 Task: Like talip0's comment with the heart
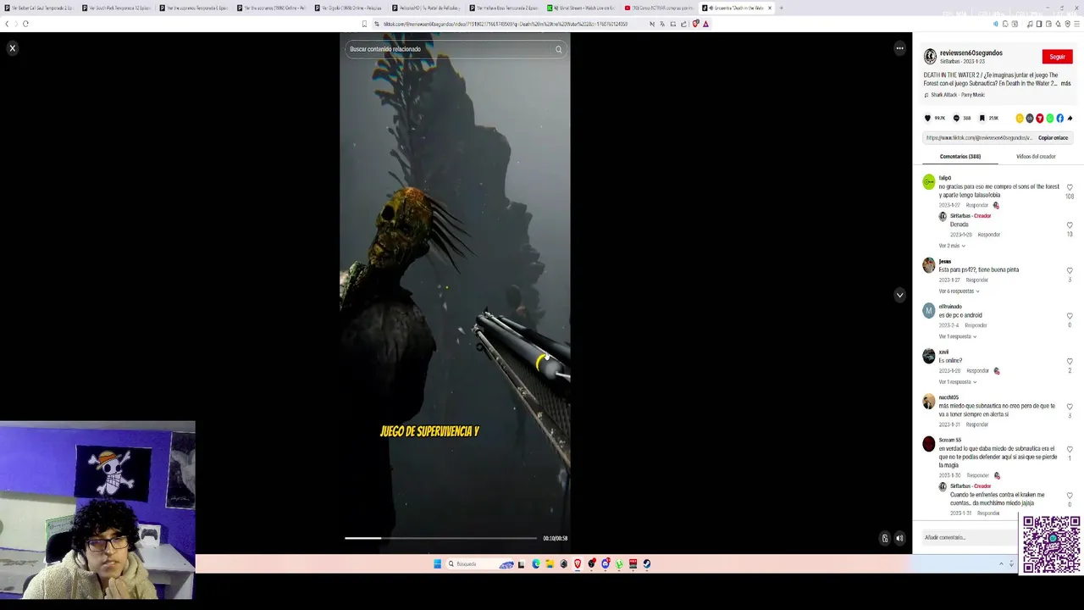(x=1070, y=187)
